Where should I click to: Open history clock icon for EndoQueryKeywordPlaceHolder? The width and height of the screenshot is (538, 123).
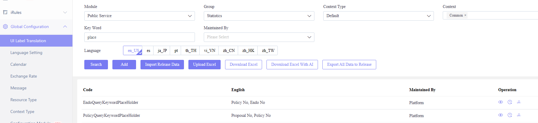point(510,102)
